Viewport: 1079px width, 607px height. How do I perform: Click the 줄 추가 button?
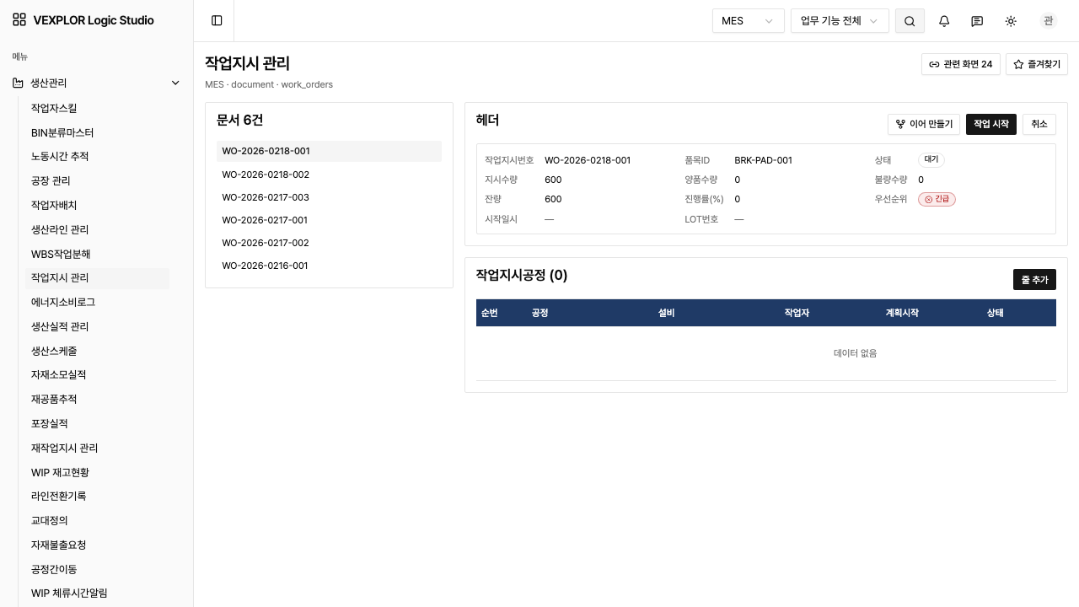click(x=1034, y=280)
